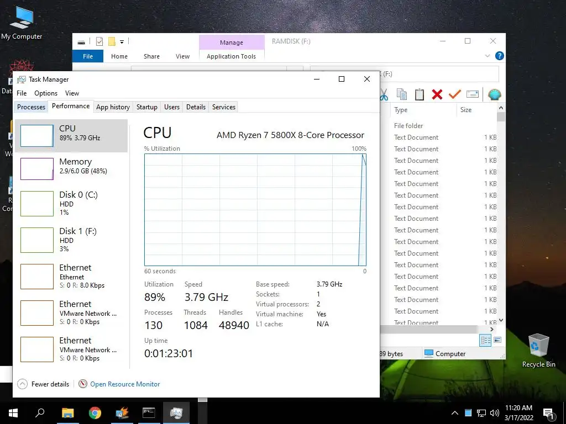Collapse Task Manager with Fewer details
Image resolution: width=566 pixels, height=424 pixels.
tap(43, 384)
